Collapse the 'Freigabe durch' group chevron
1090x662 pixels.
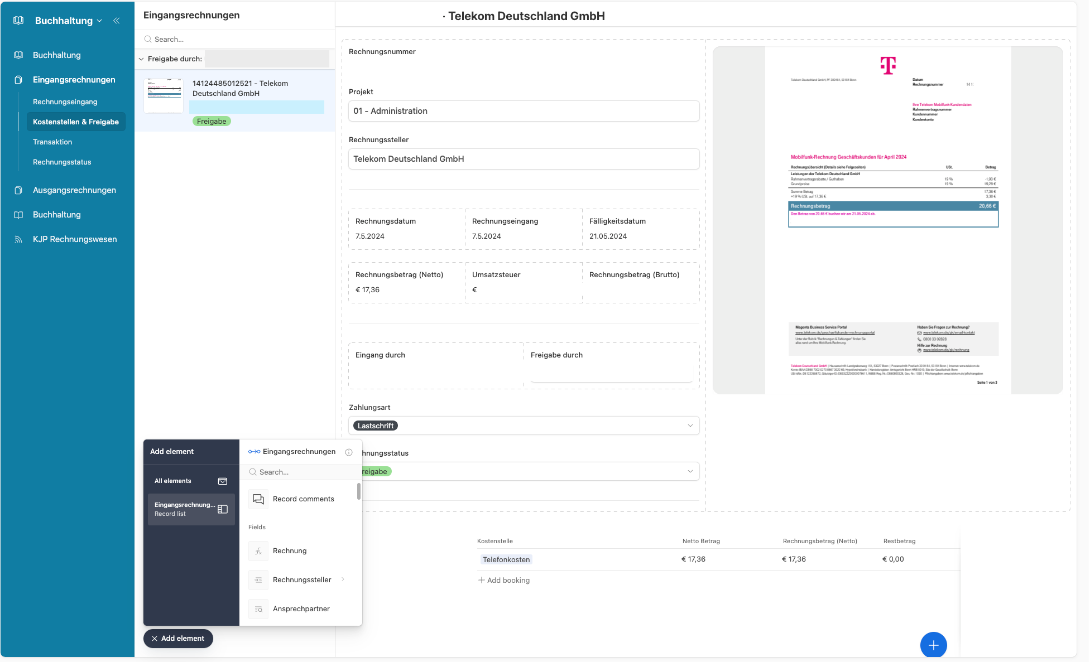coord(141,59)
